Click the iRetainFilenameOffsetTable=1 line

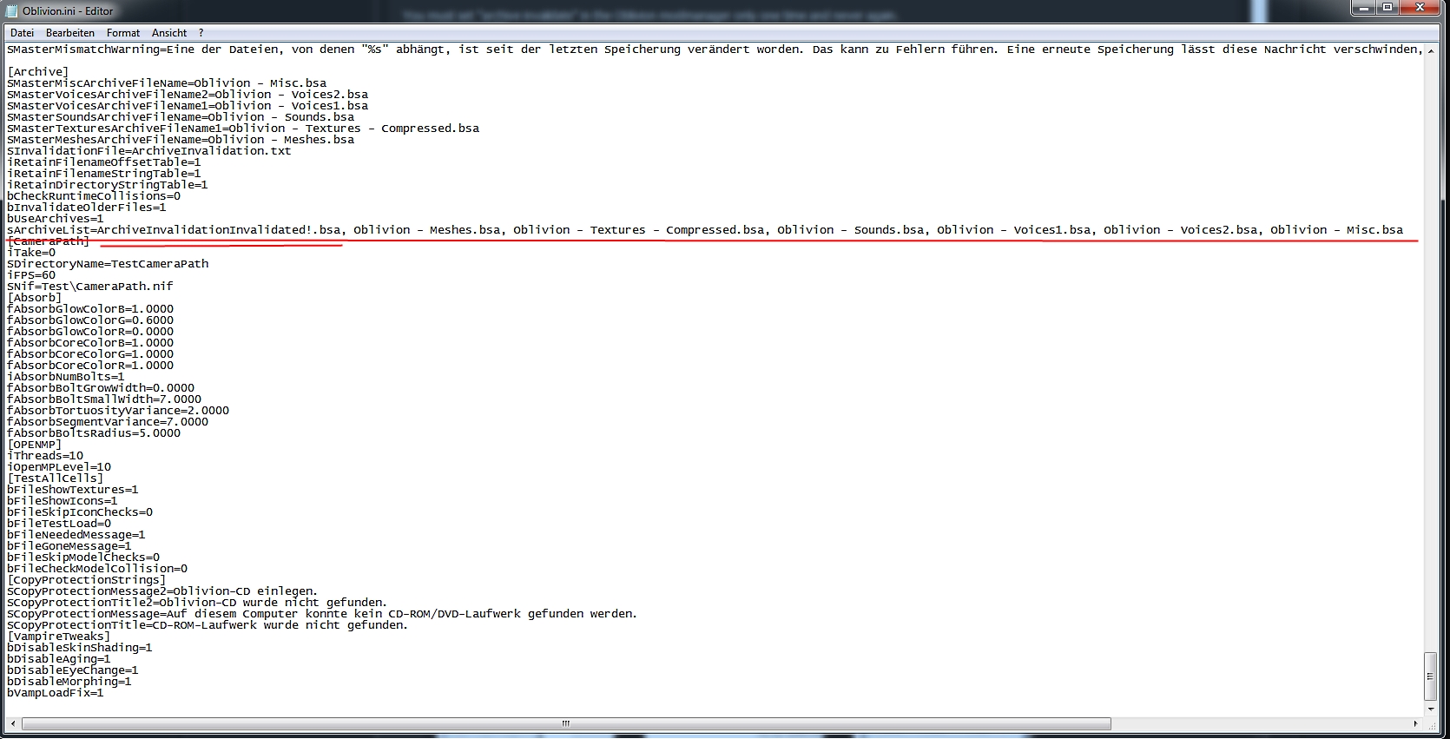(104, 162)
